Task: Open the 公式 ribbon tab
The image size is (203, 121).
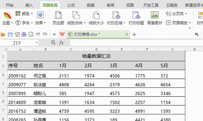Action: click(71, 5)
